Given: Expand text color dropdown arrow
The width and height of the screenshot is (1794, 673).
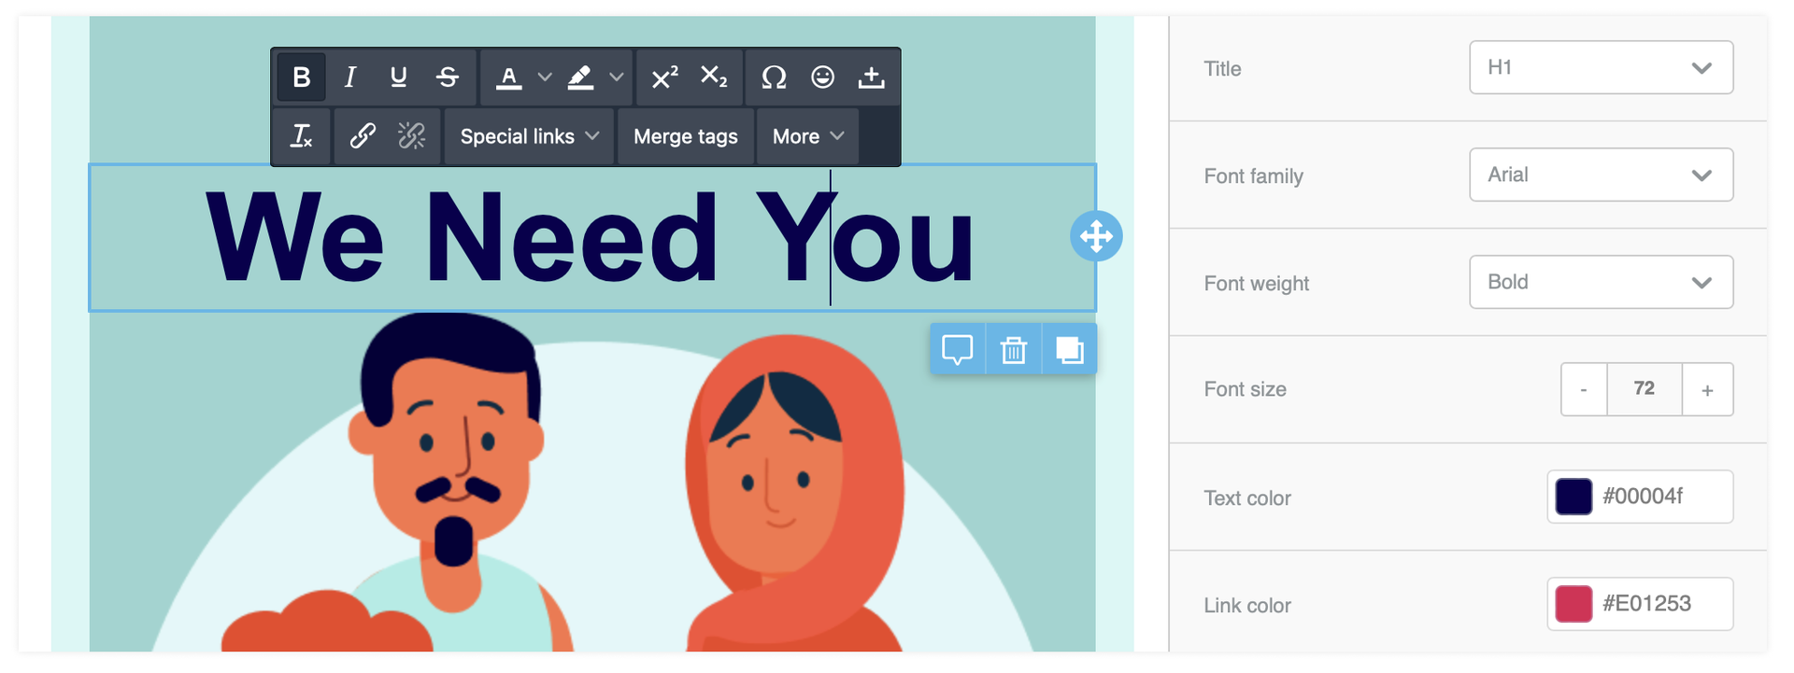Looking at the screenshot, I should [545, 77].
